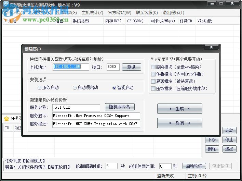Tick the 复活模块 checkbox
The width and height of the screenshot is (242, 181).
click(153, 82)
